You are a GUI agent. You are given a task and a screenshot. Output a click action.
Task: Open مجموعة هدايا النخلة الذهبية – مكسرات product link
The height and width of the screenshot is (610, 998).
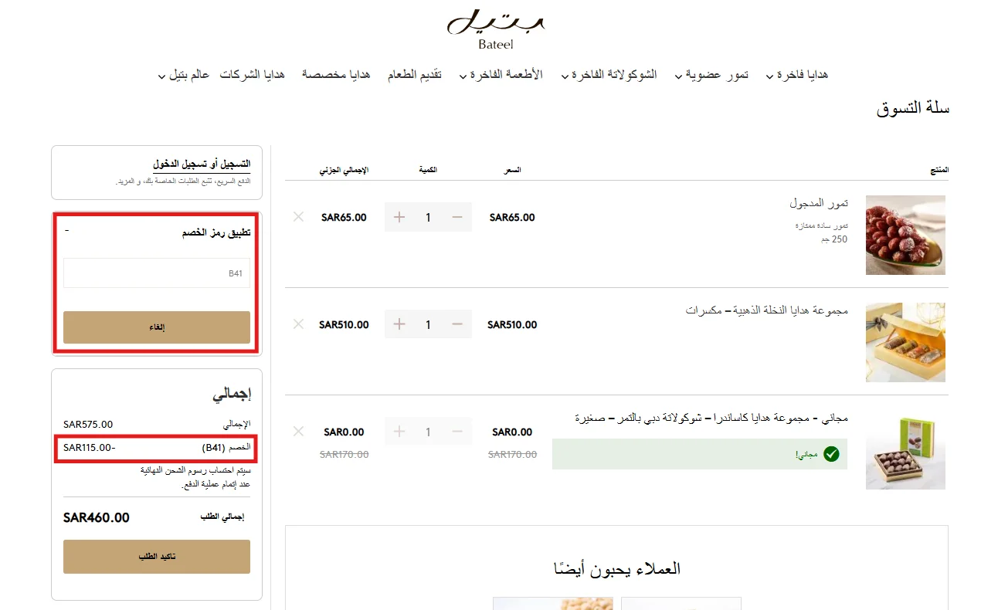pyautogui.click(x=766, y=310)
